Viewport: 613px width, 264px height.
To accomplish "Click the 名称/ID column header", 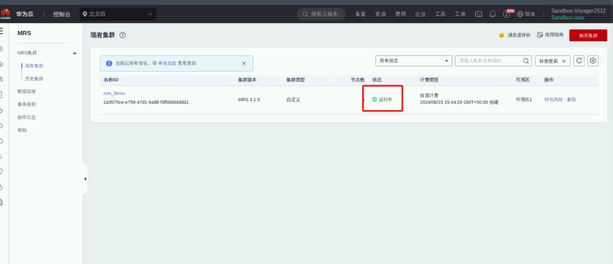I will coord(111,80).
